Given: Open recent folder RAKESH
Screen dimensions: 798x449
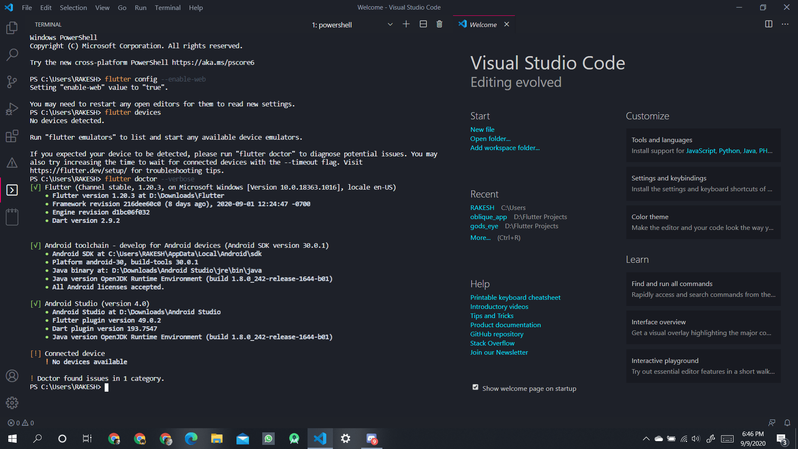Looking at the screenshot, I should point(483,208).
